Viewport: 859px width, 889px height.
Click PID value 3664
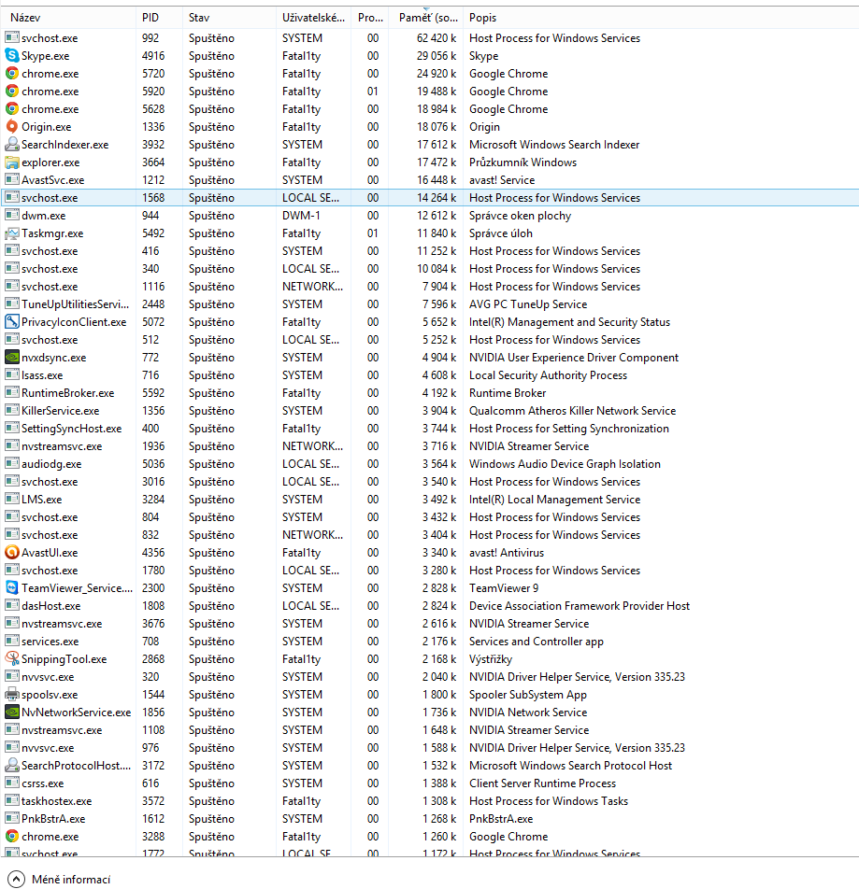[153, 162]
